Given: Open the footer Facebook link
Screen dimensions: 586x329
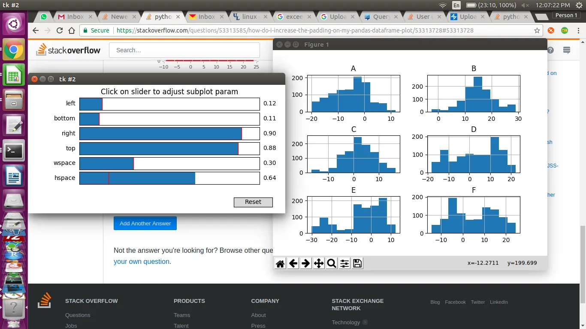Looking at the screenshot, I should (x=455, y=302).
